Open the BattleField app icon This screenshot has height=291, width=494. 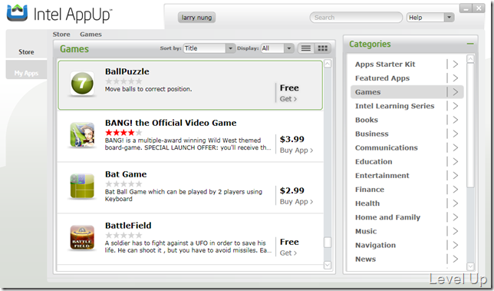click(x=82, y=237)
